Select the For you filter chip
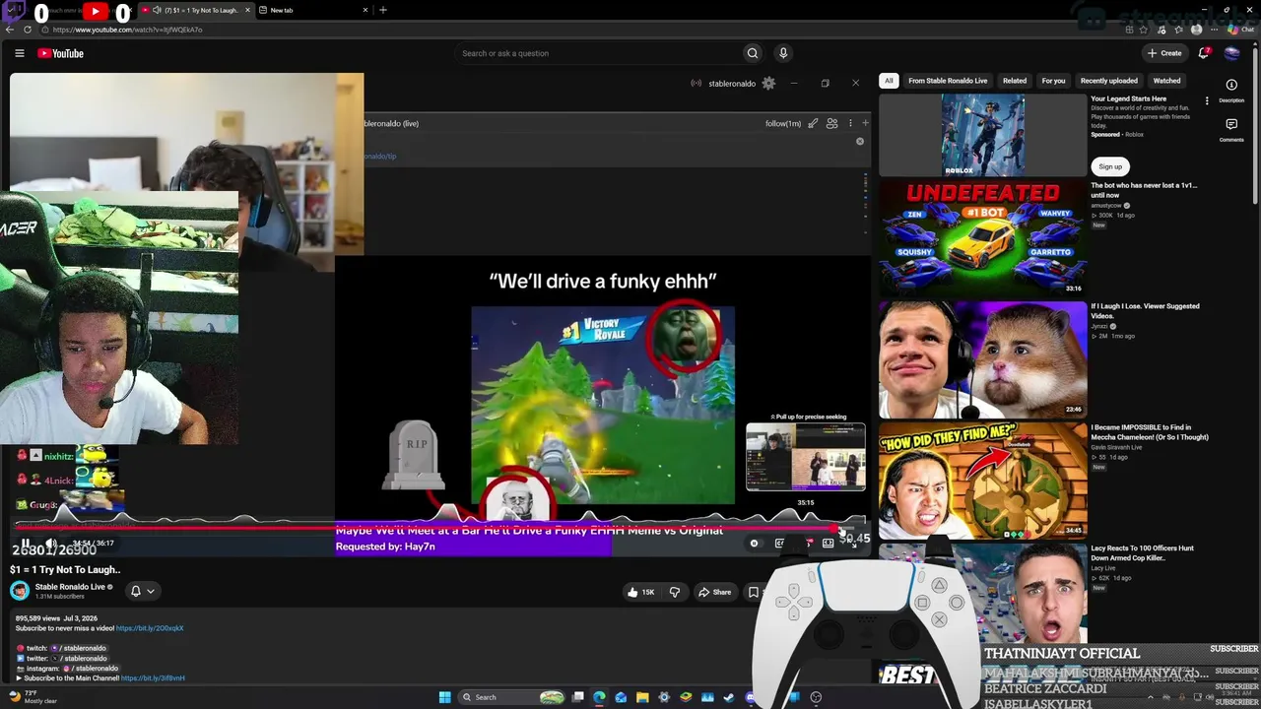The height and width of the screenshot is (709, 1261). coord(1053,81)
